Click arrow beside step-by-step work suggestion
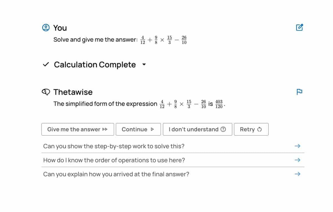The height and width of the screenshot is (212, 333). [x=297, y=146]
